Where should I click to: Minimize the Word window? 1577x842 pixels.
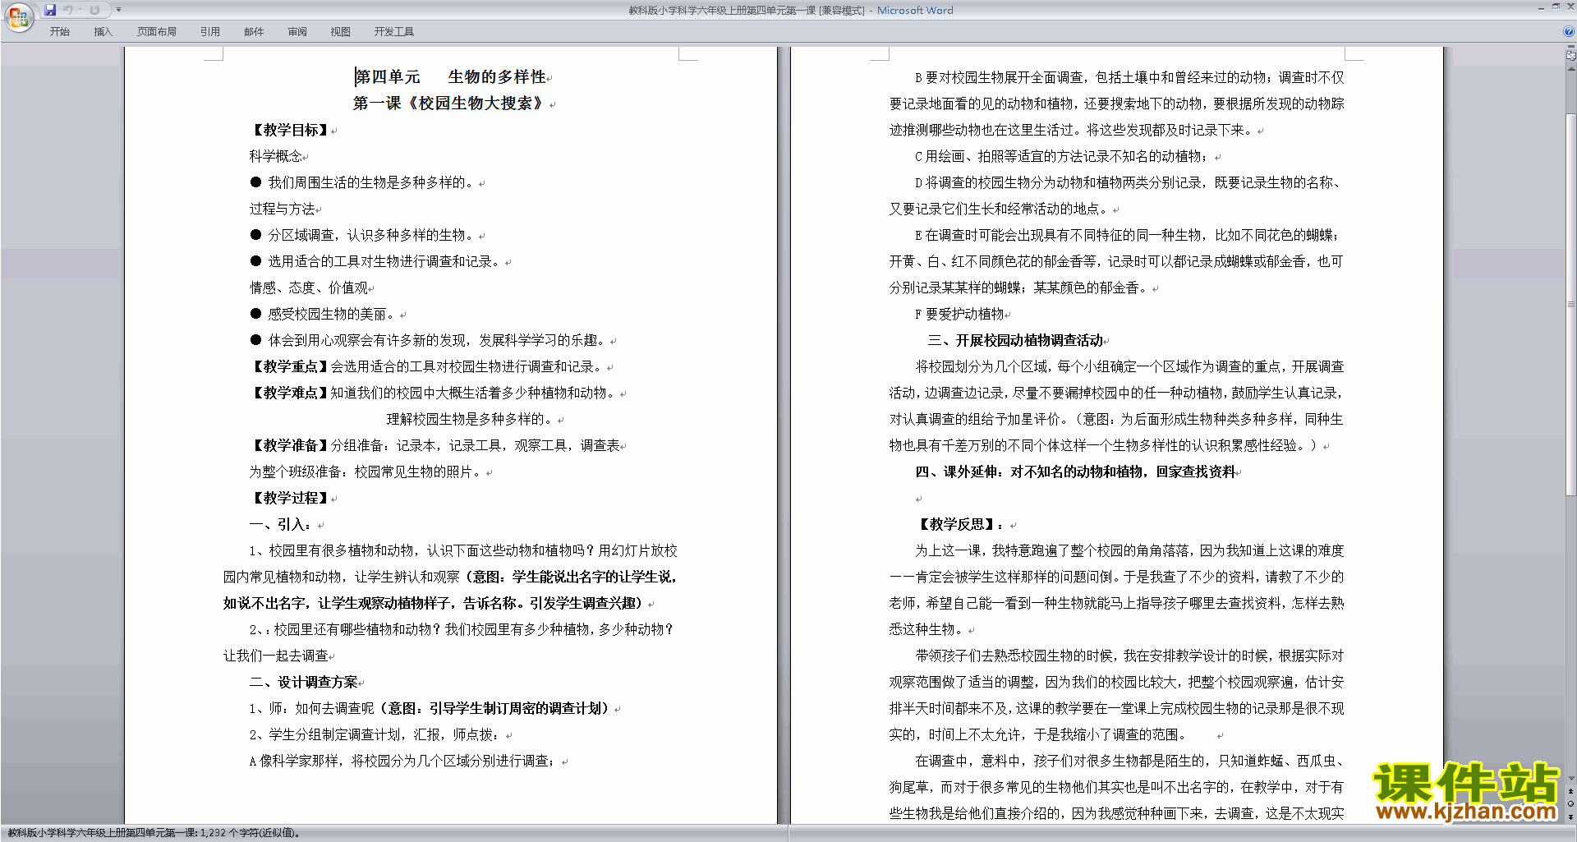(x=1541, y=7)
